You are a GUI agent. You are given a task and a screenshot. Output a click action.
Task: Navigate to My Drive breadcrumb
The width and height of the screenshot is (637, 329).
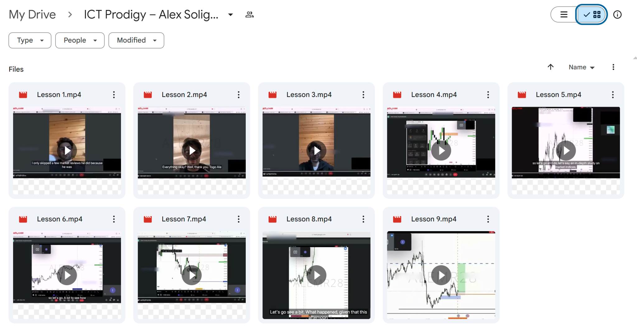tap(32, 15)
